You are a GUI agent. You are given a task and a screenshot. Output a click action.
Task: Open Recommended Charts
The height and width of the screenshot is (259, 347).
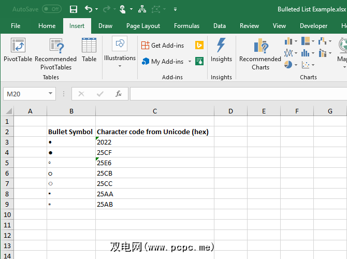pos(260,54)
